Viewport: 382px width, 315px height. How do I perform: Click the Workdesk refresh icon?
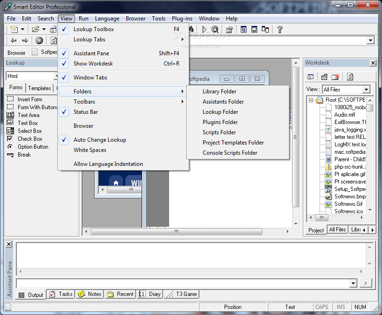[x=350, y=77]
